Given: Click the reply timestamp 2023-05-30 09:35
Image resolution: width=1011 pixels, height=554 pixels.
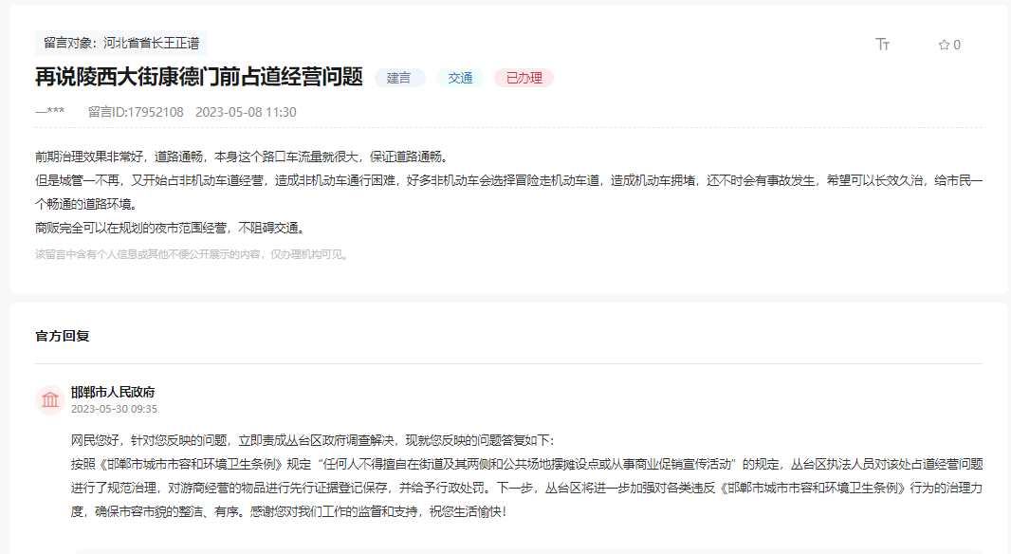Looking at the screenshot, I should [114, 409].
